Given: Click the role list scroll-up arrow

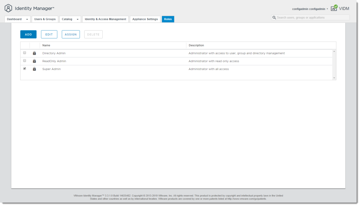Looking at the screenshot, I should (x=334, y=51).
